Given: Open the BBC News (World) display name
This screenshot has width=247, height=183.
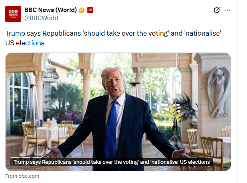Looking at the screenshot, I should coord(50,10).
